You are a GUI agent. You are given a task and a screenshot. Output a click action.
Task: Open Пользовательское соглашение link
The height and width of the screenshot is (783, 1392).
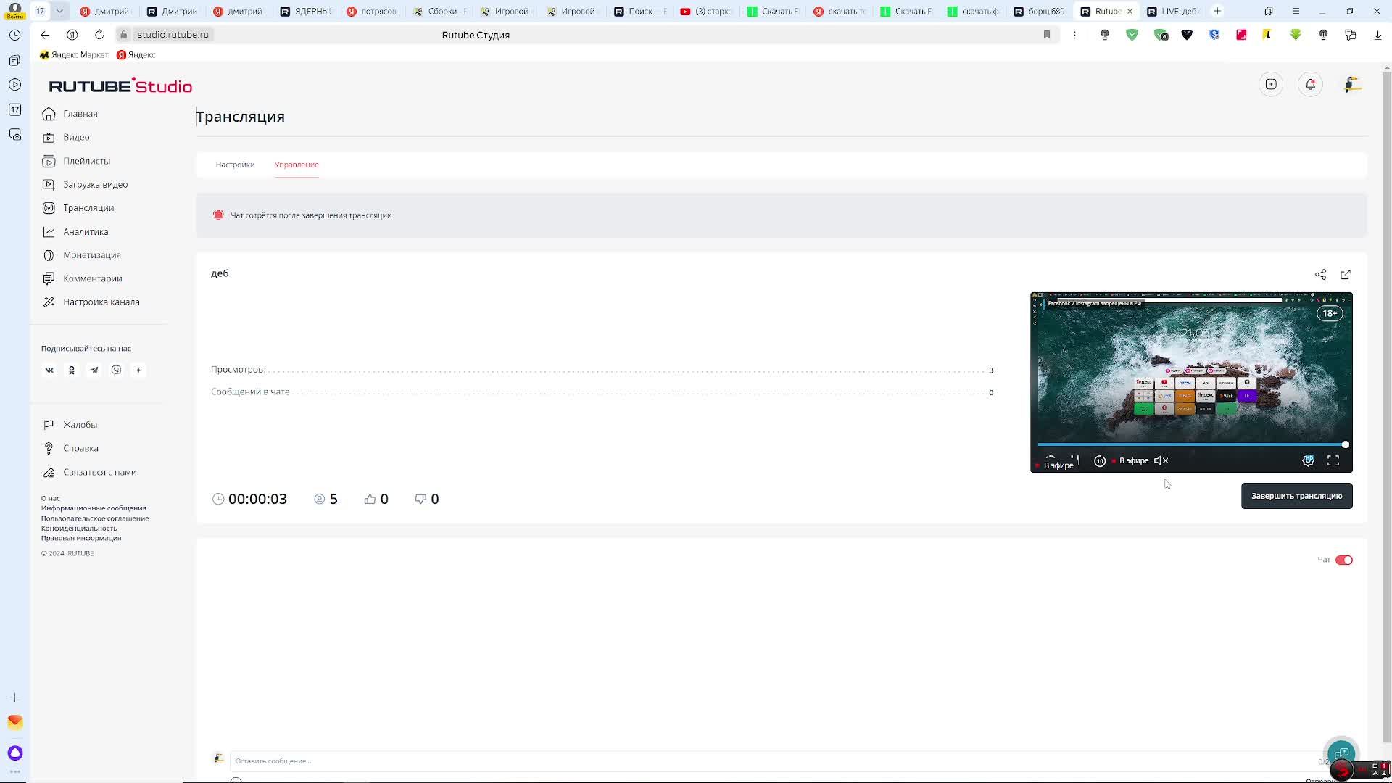[x=95, y=518]
